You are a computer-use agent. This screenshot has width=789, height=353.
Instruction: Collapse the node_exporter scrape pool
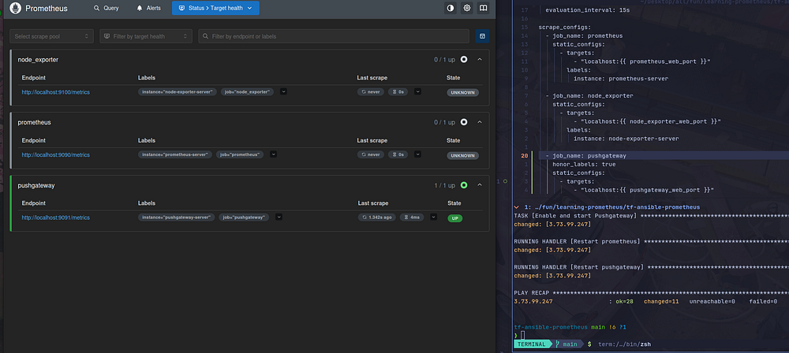click(480, 59)
